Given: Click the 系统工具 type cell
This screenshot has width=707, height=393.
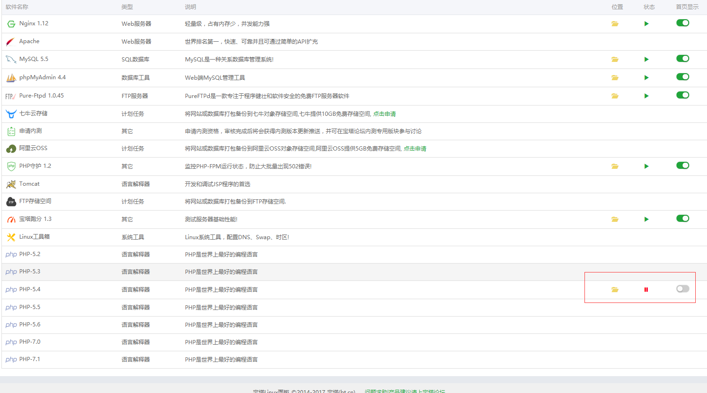Looking at the screenshot, I should tap(133, 237).
